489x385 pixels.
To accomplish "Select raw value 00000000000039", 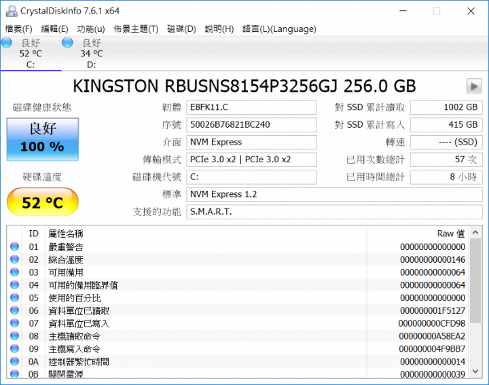I will [x=433, y=374].
